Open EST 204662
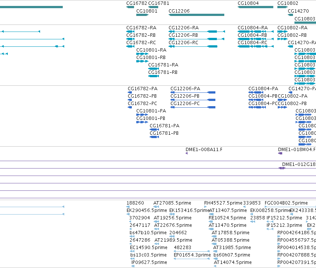The width and height of the screenshot is (316, 268). [x=178, y=233]
